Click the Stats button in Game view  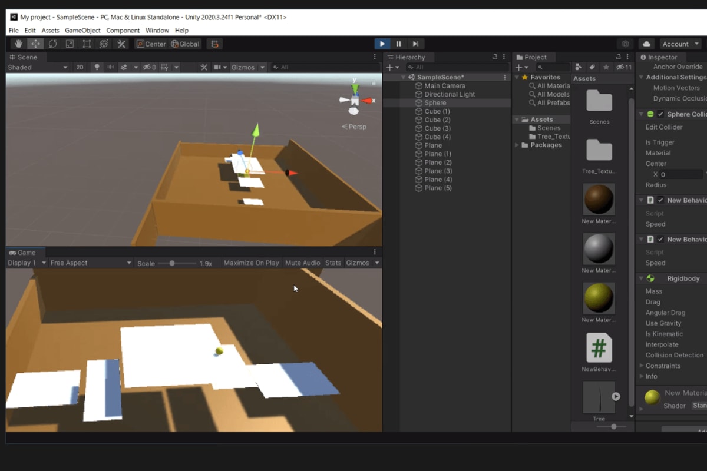[x=333, y=263]
